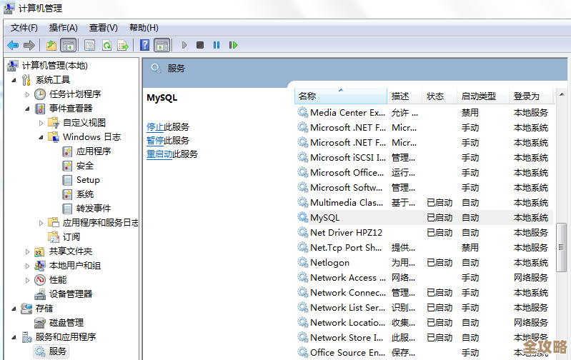Open help with the question mark icon

point(144,45)
